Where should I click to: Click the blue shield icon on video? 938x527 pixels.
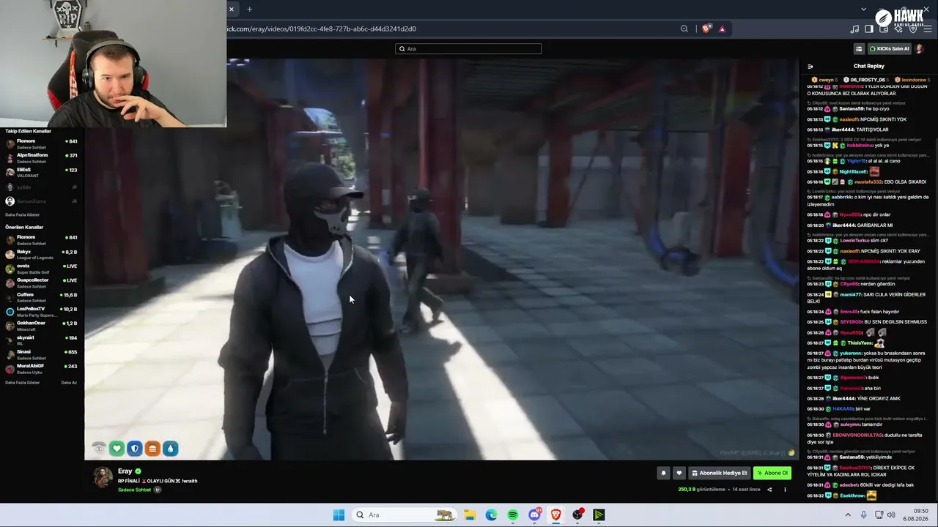pyautogui.click(x=134, y=448)
